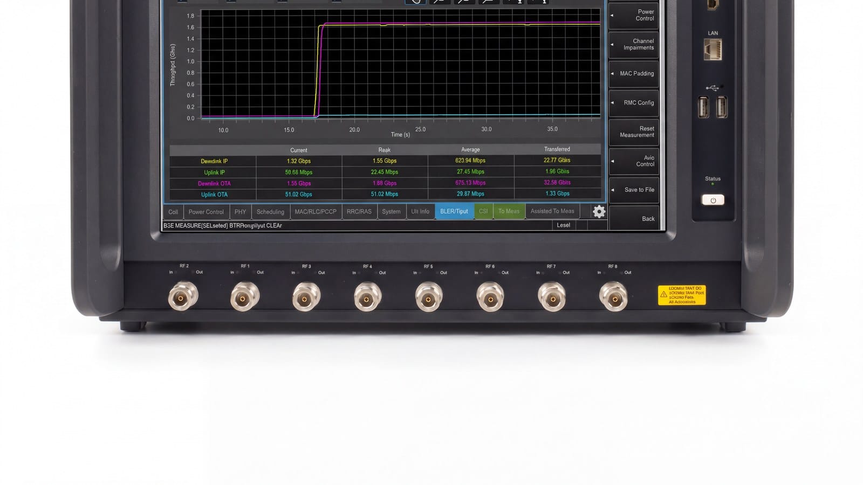
Task: Open the green CSI tab
Action: [483, 211]
